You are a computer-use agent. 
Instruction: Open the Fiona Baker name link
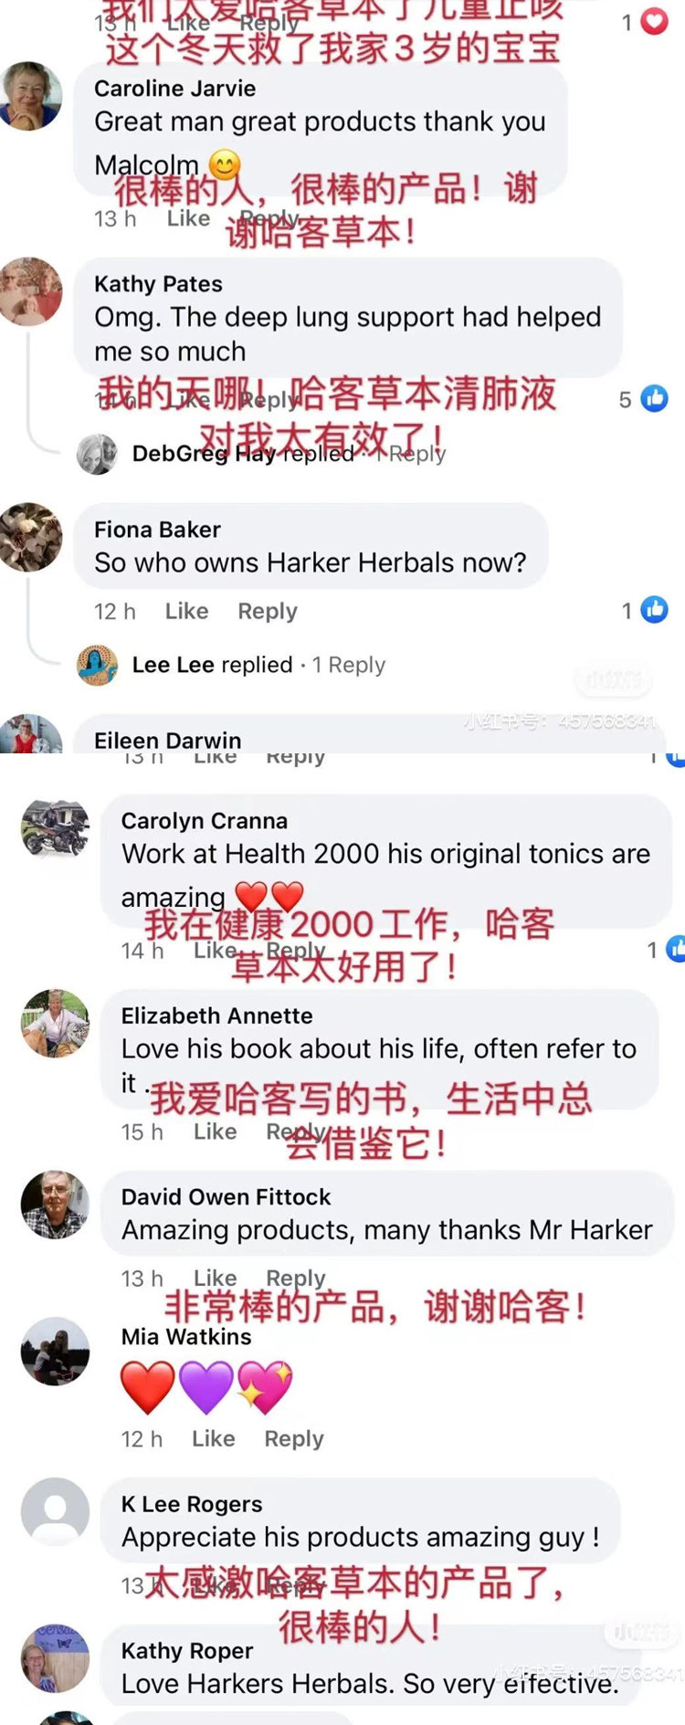(157, 530)
